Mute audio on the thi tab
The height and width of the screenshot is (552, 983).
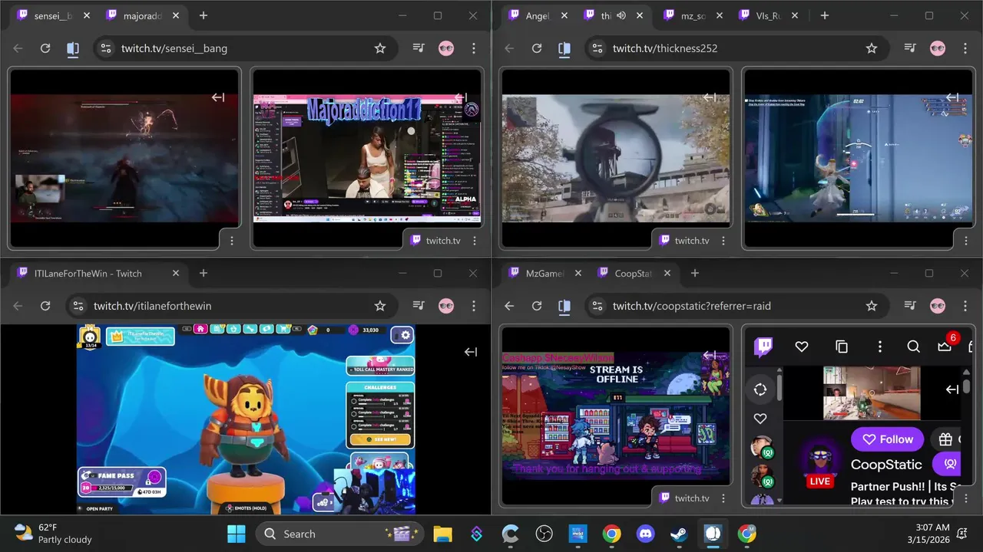pos(621,16)
